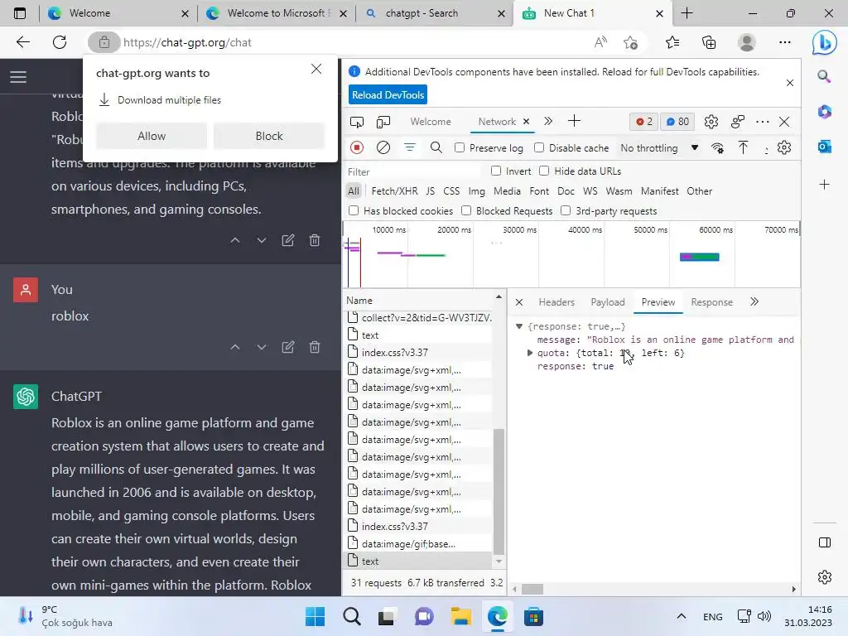The height and width of the screenshot is (636, 848).
Task: Edit the previous ChatGPT answer above
Action: click(x=287, y=241)
